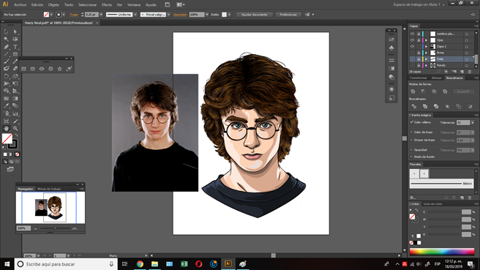Select the Magic Wand tool

6,40
